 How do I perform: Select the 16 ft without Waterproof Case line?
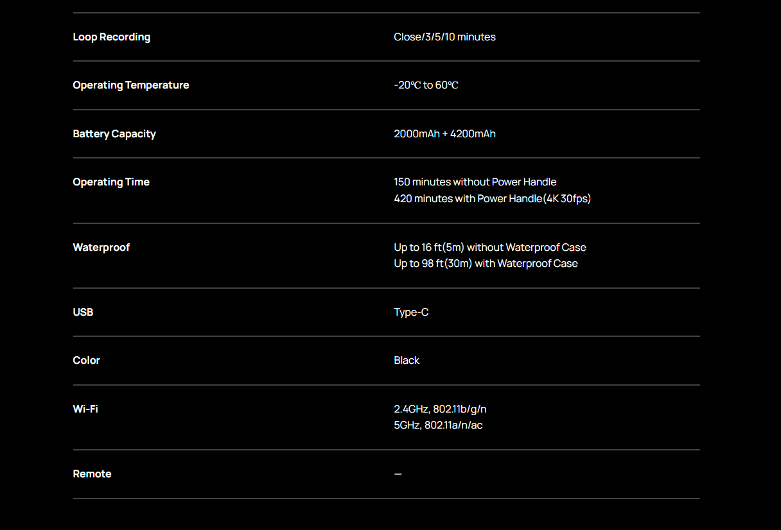(489, 248)
